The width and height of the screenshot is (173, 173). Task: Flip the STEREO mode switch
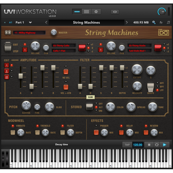89,107
